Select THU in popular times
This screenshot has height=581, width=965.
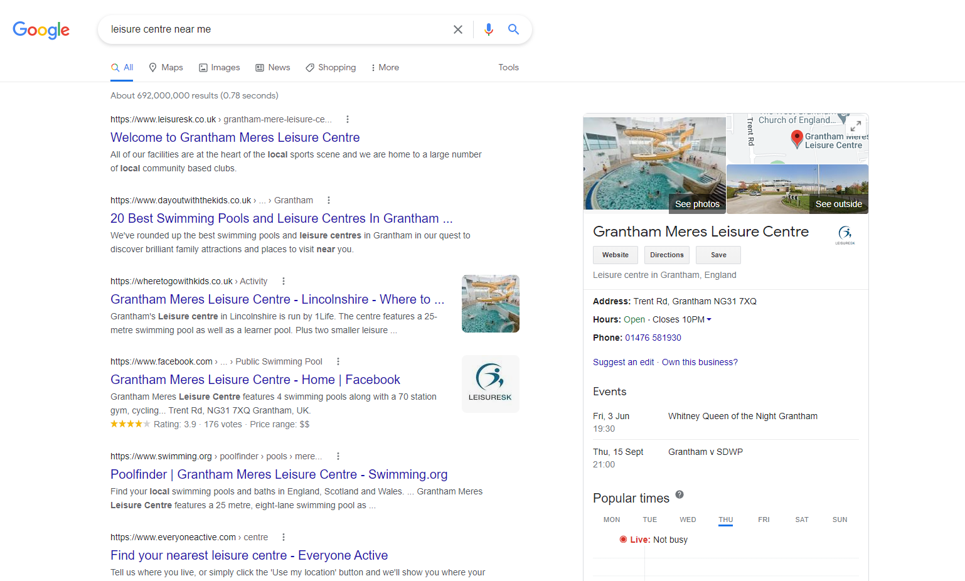coord(726,520)
